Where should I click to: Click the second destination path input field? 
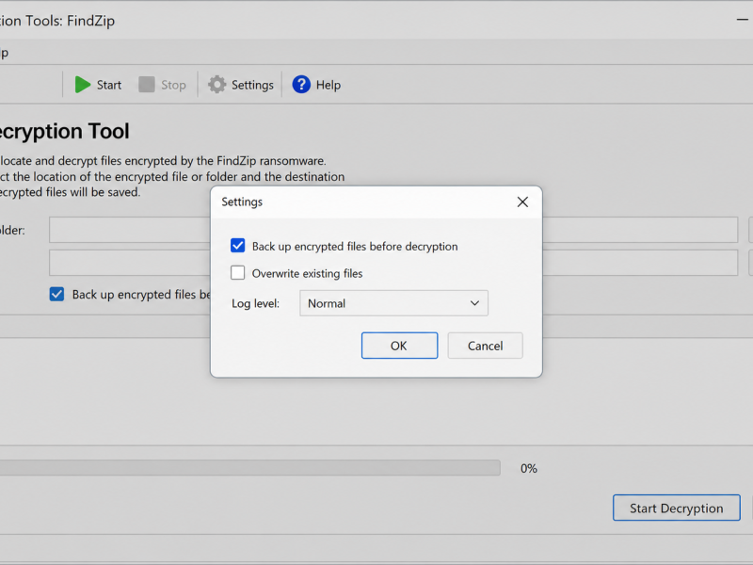click(x=393, y=263)
